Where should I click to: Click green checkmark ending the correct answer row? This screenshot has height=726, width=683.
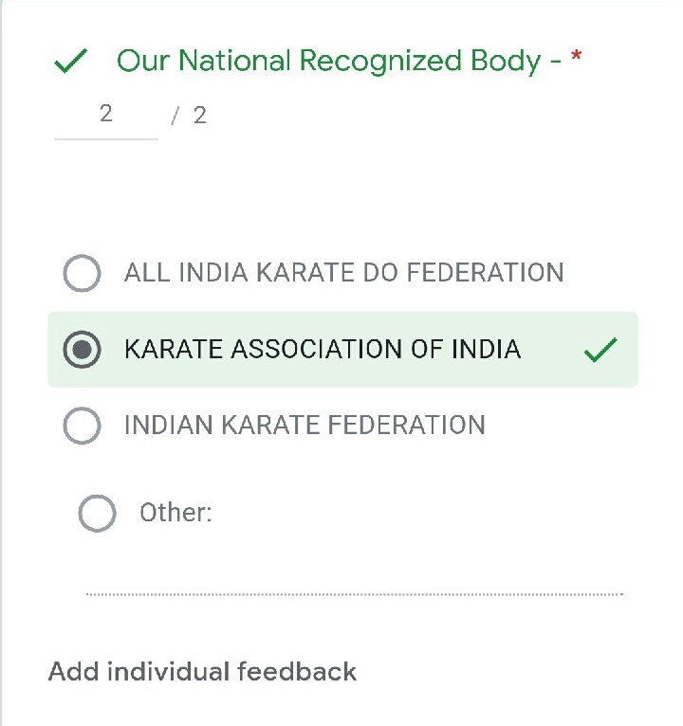[600, 351]
